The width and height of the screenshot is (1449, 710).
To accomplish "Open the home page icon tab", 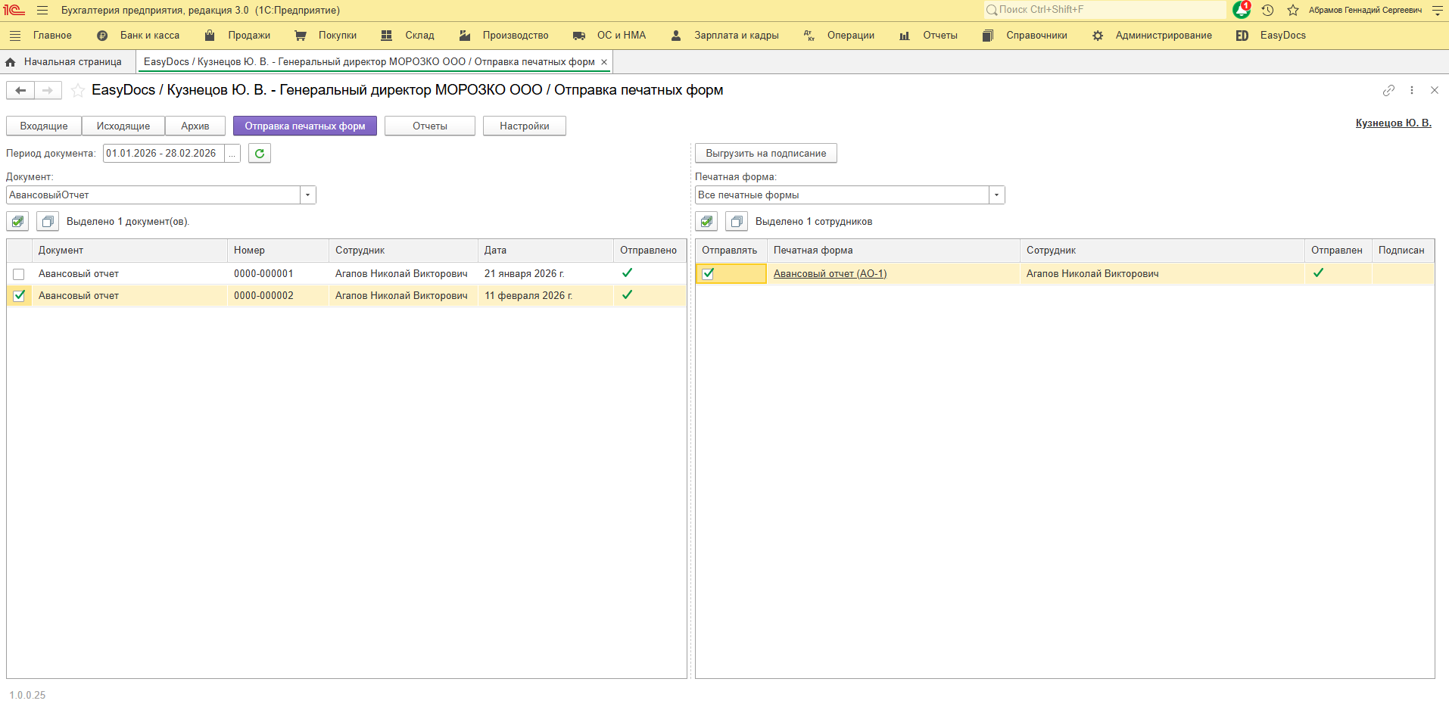I will click(x=11, y=62).
